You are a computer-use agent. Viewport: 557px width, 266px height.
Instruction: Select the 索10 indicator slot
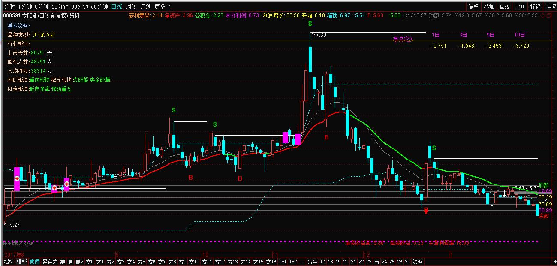(x=194, y=262)
